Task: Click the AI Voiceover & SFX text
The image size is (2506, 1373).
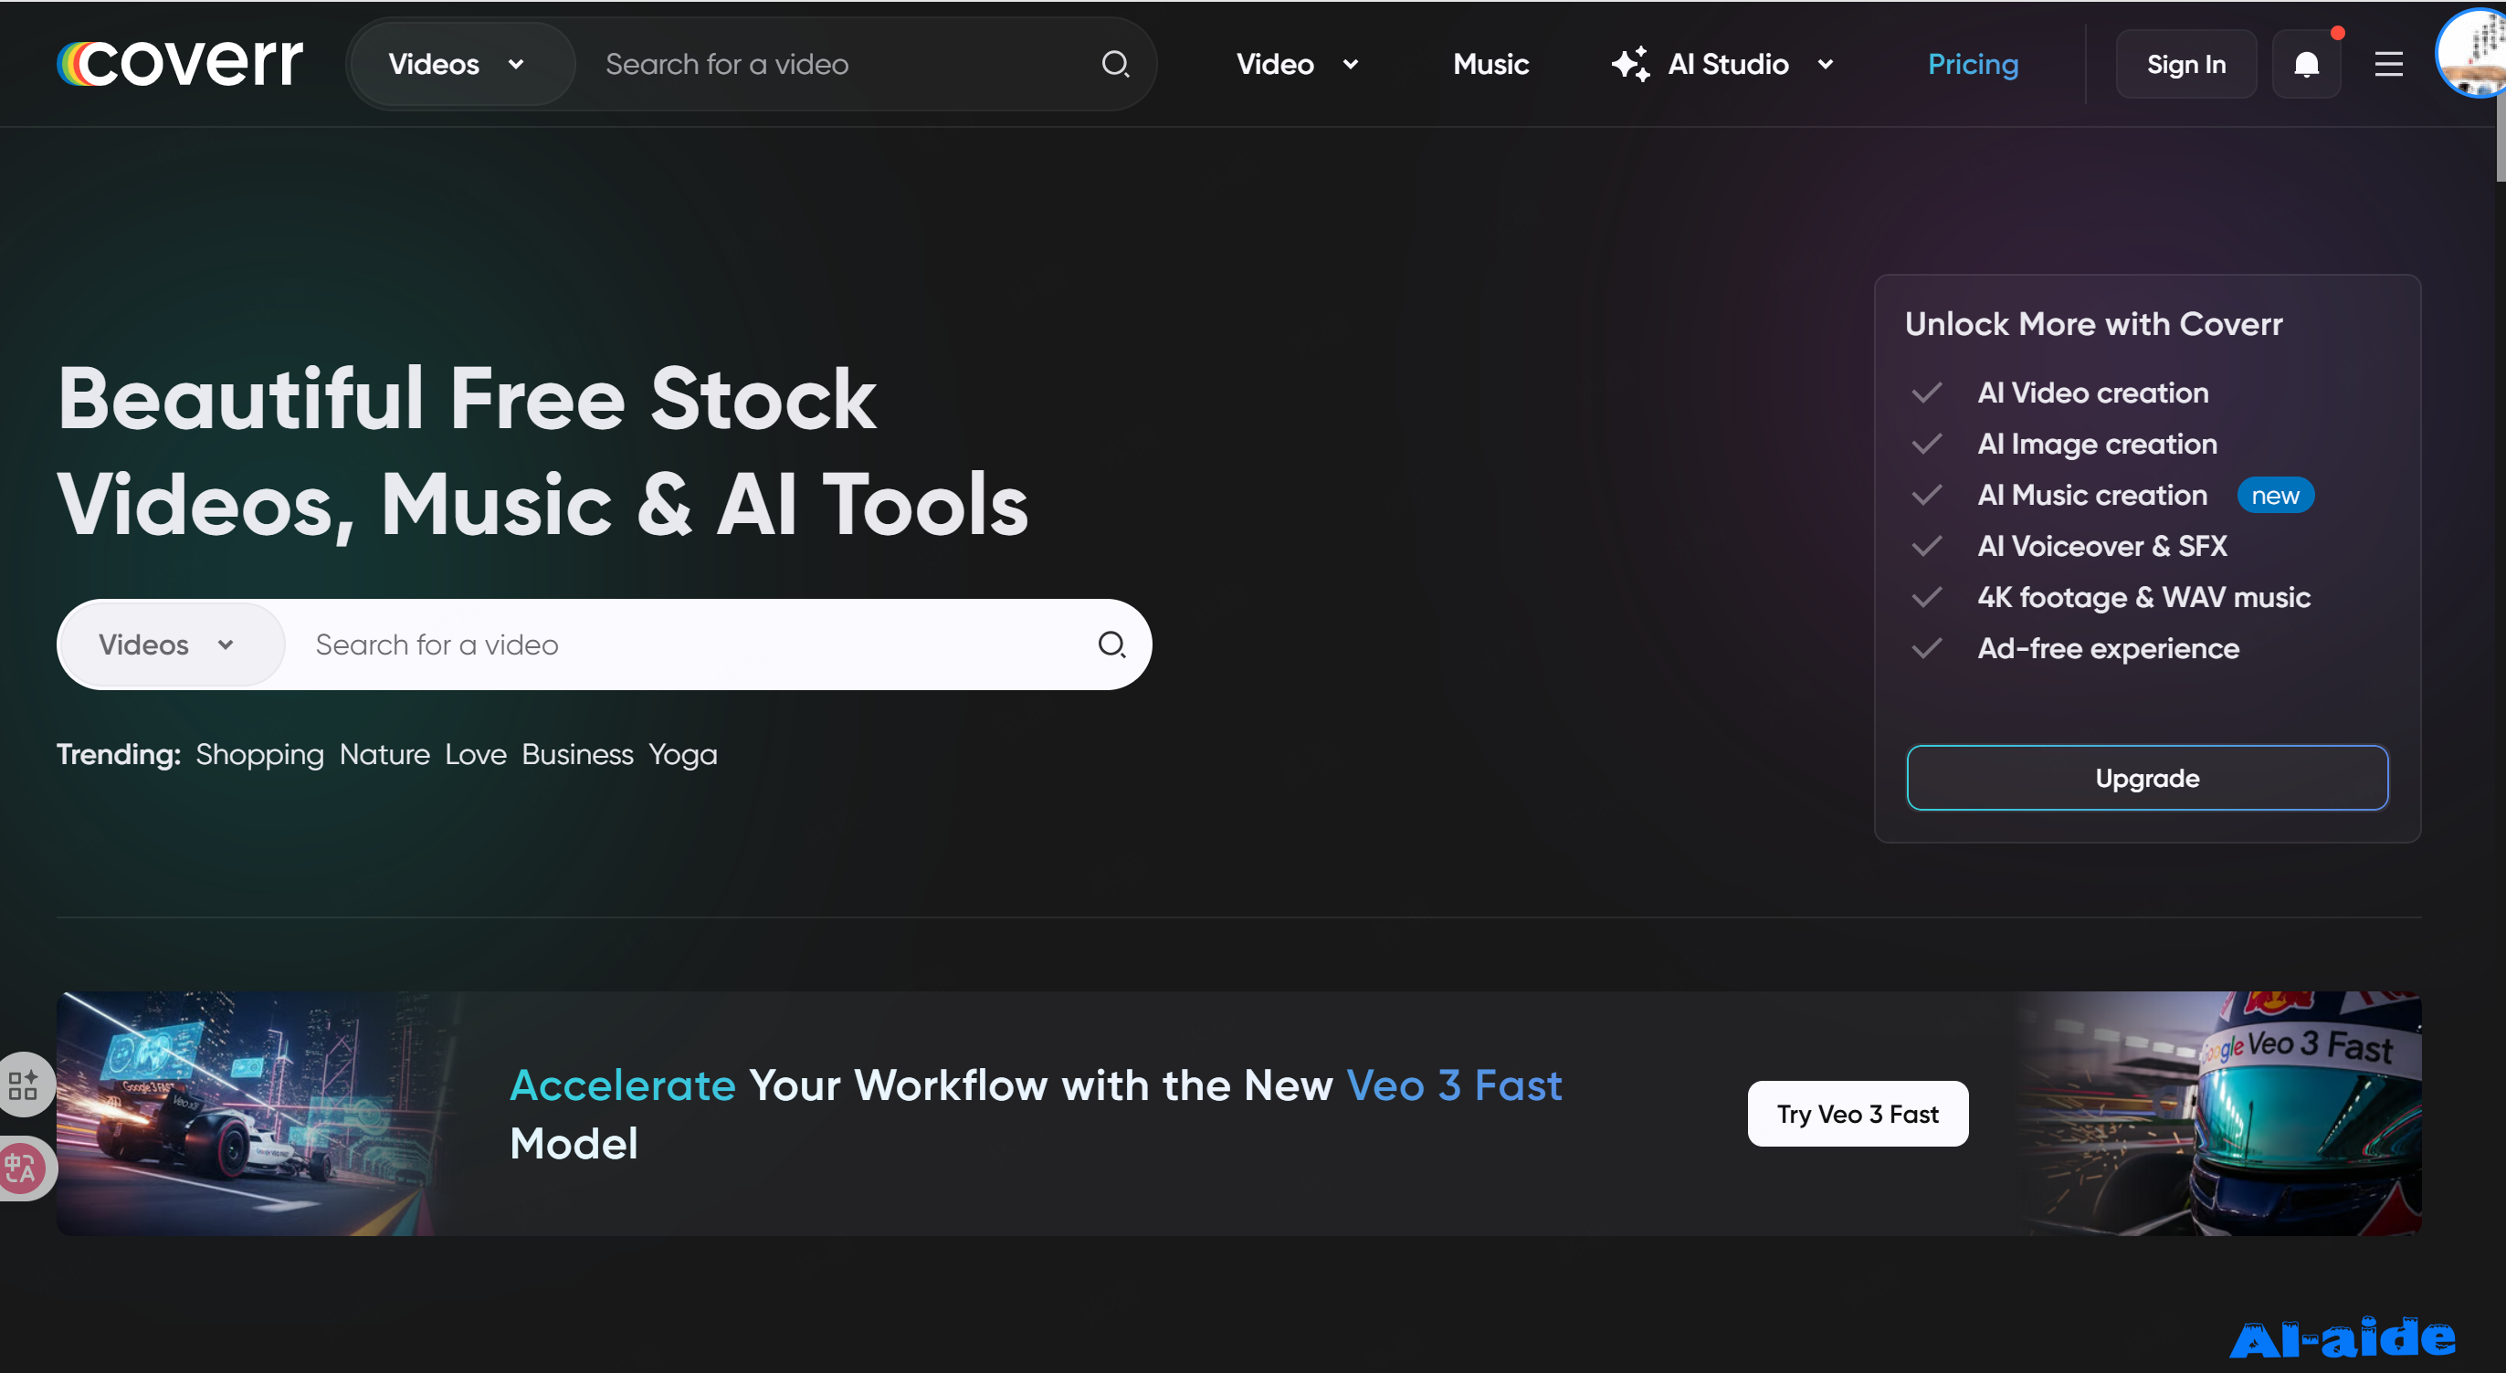Action: 2102,547
